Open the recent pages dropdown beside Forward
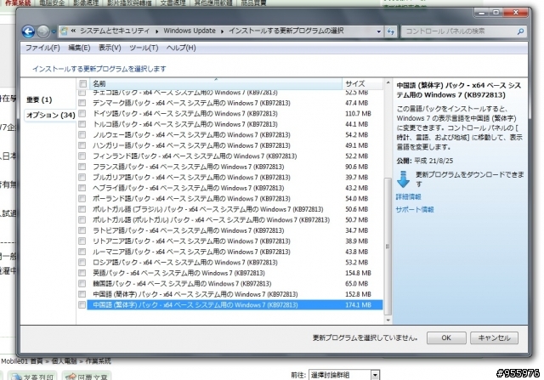The width and height of the screenshot is (544, 380). [x=54, y=31]
